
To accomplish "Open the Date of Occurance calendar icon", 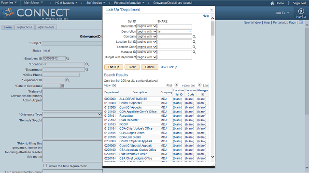I will click(63, 86).
